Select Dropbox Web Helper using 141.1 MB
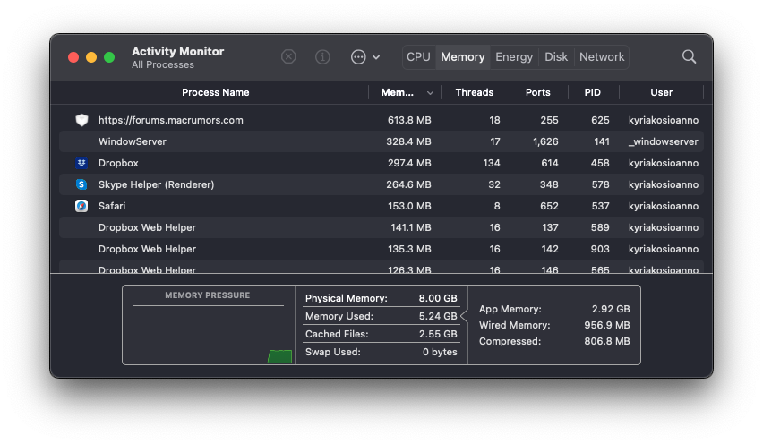This screenshot has width=763, height=444. tap(381, 227)
